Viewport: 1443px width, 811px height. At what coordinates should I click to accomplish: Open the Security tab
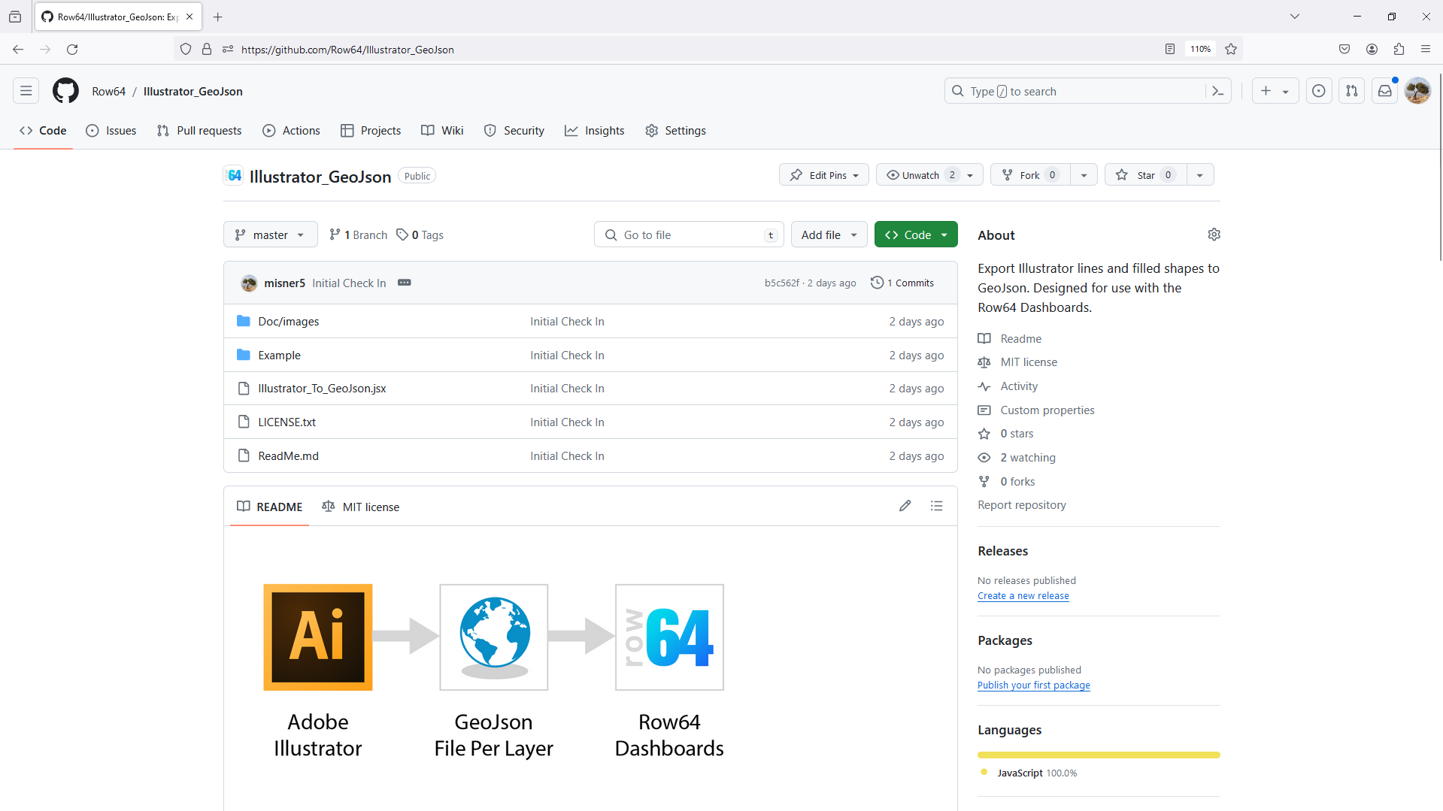(514, 130)
